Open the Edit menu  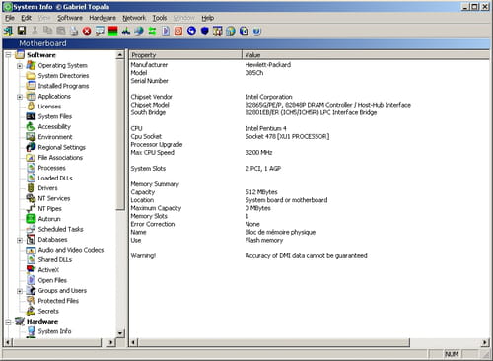click(26, 18)
